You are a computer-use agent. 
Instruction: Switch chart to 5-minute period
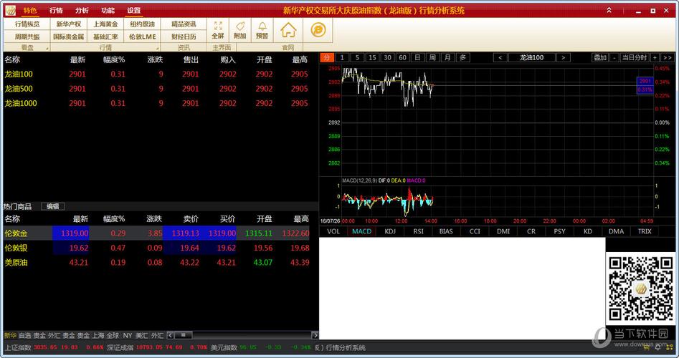(x=357, y=57)
